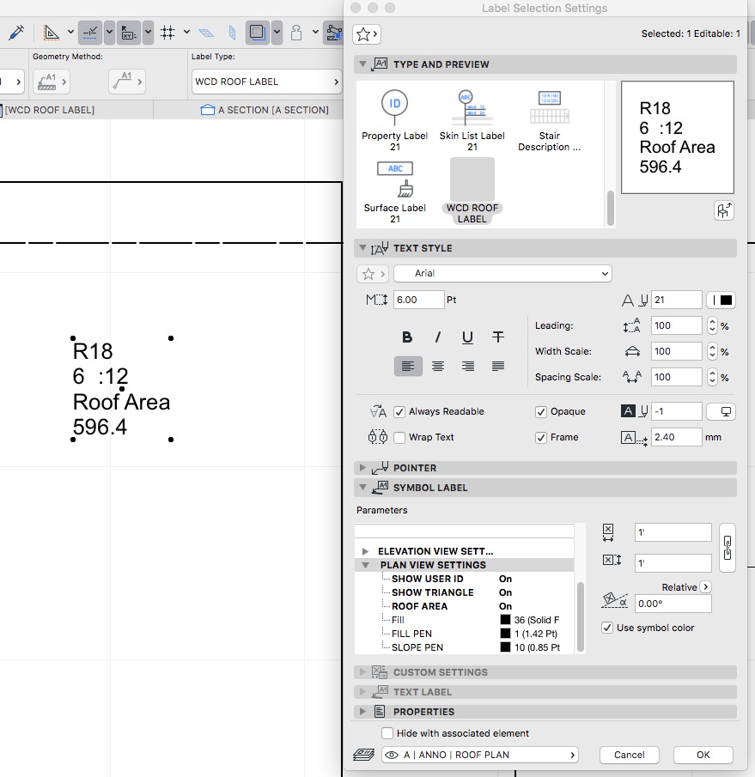755x777 pixels.
Task: Click the Favorites star button at top
Action: click(366, 34)
